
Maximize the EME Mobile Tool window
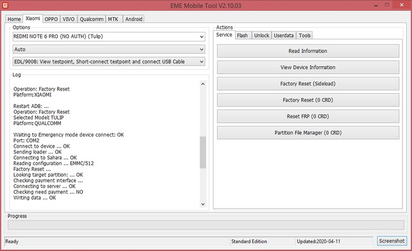(x=387, y=5)
